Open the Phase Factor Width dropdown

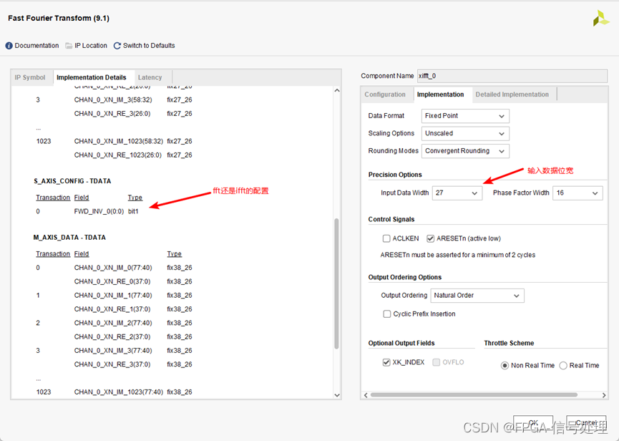(x=578, y=193)
